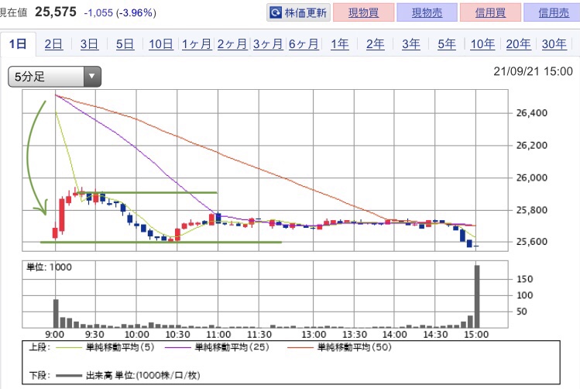Image resolution: width=580 pixels, height=389 pixels.
Task: Open the 30年 chart tab
Action: click(554, 44)
